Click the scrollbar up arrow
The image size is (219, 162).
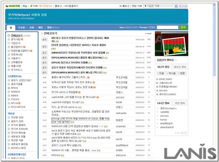(x=214, y=5)
